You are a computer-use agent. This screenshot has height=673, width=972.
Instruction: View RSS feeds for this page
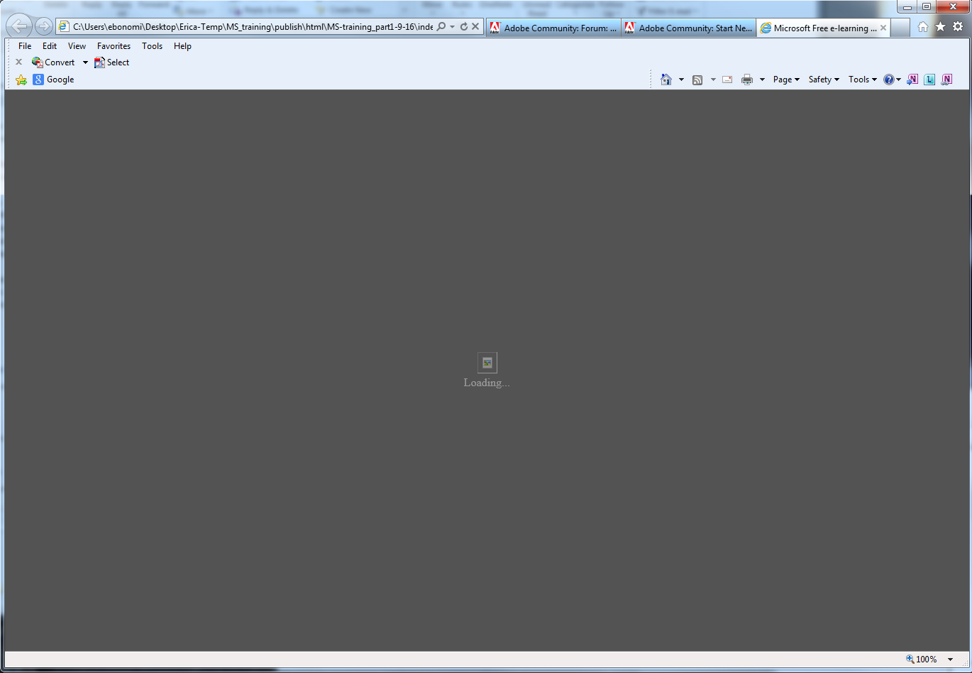click(x=697, y=79)
